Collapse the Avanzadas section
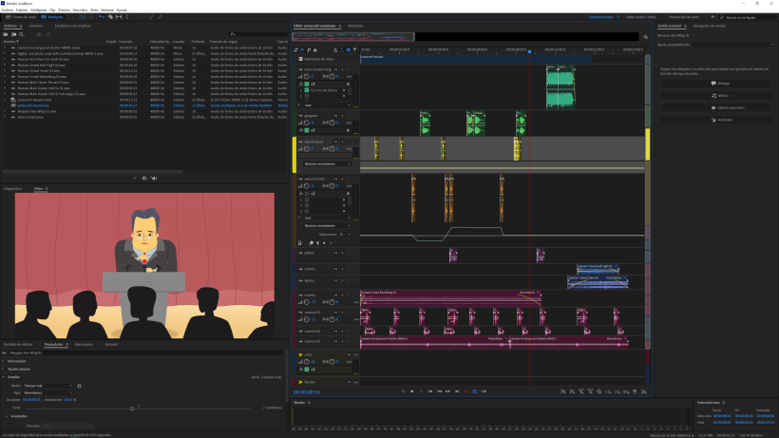This screenshot has height=438, width=779. 7,416
